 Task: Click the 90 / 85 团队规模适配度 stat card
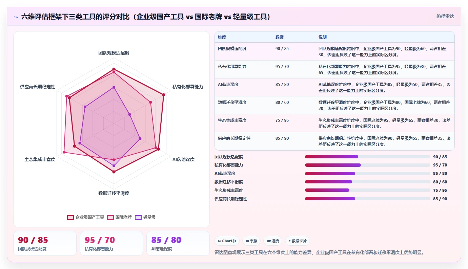(45, 243)
